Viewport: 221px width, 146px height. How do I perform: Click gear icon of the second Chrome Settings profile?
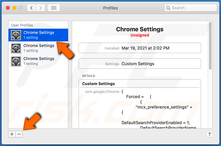[x=16, y=48]
